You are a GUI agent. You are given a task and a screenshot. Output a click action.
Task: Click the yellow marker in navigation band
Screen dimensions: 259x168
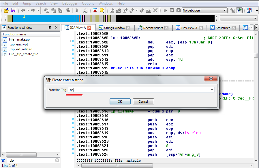pos(24,17)
